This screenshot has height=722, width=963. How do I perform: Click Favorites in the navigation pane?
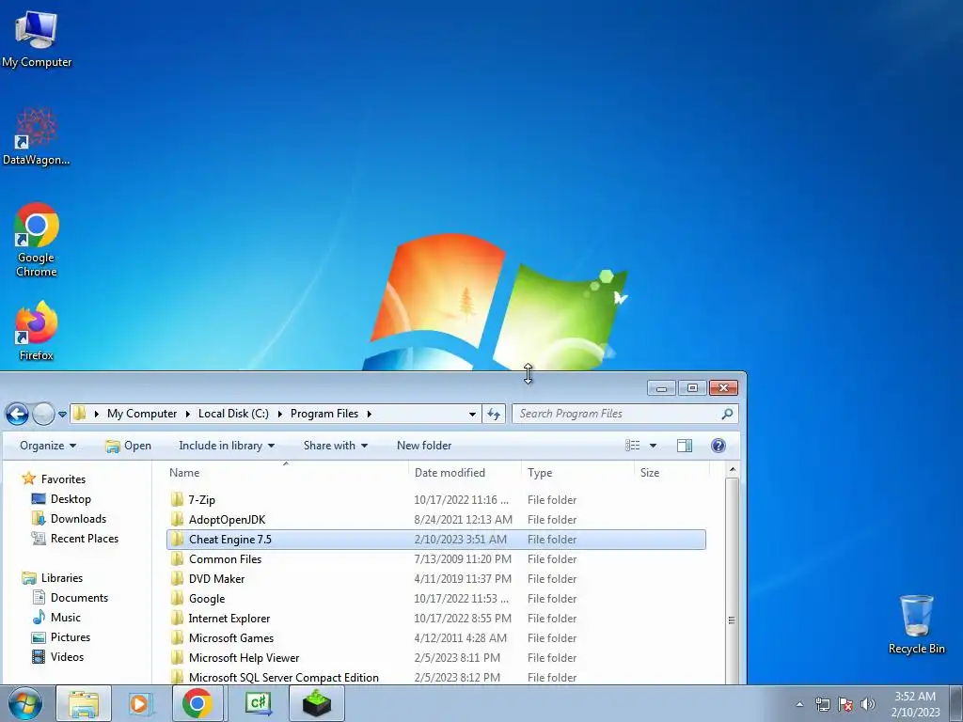pos(54,479)
